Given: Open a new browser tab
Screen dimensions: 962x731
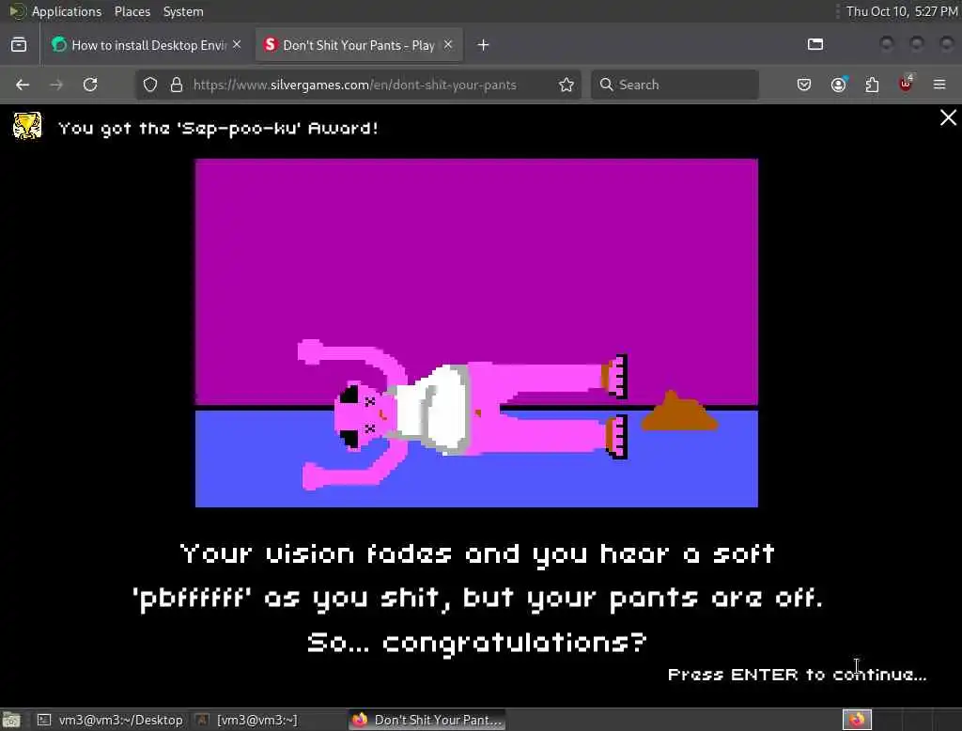Looking at the screenshot, I should tap(484, 45).
